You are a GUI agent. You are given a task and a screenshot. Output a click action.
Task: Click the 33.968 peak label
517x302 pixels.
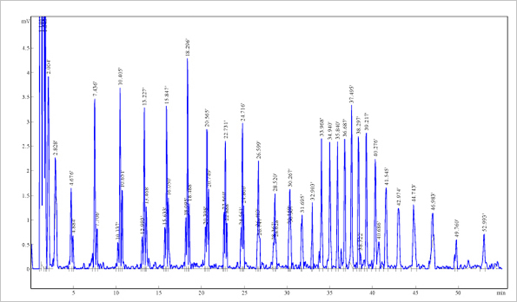coord(321,127)
